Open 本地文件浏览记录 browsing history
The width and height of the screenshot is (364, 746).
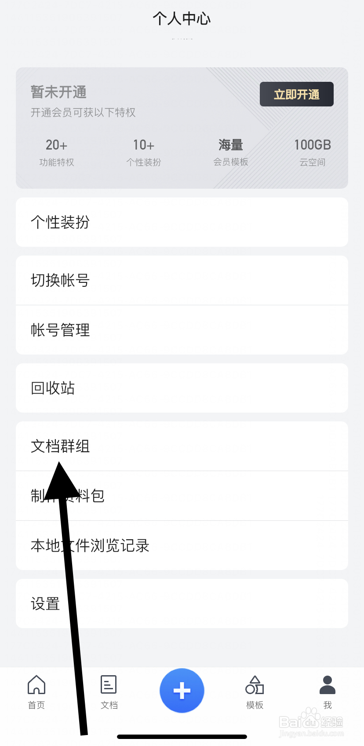[x=182, y=545]
